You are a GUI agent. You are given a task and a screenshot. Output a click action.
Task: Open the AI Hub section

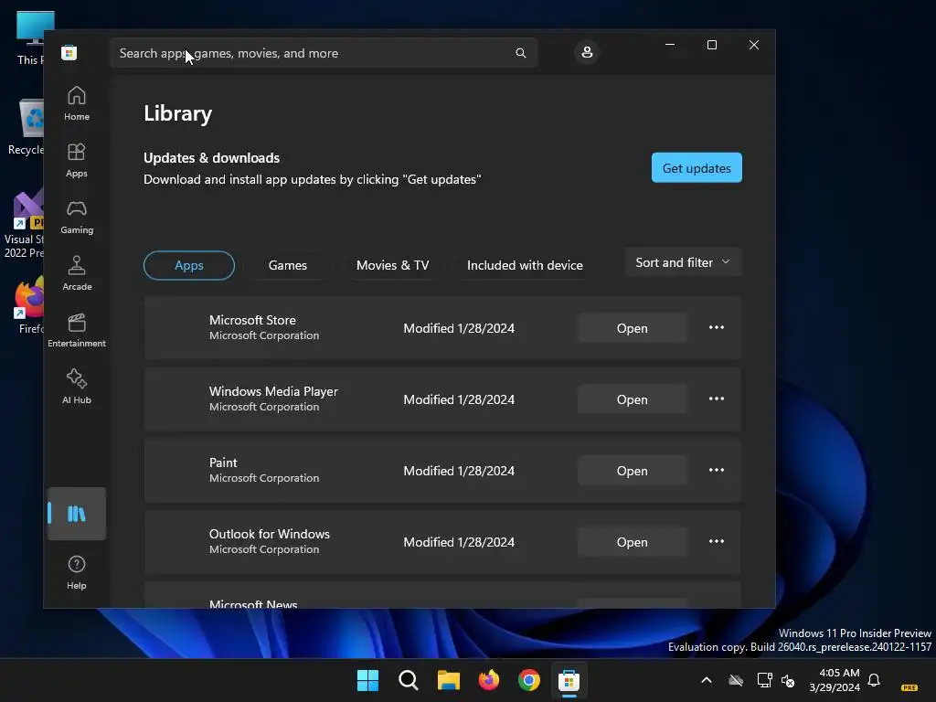(x=77, y=388)
